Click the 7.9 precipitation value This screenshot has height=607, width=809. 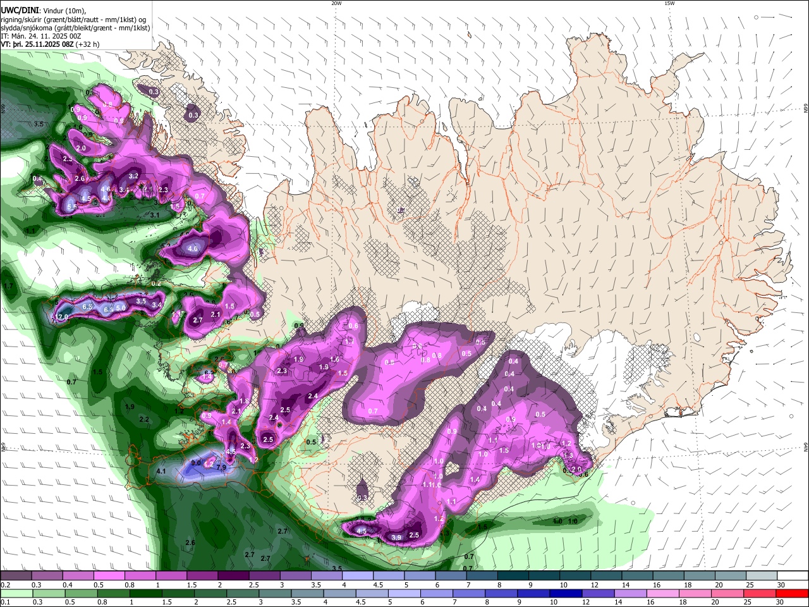click(x=221, y=467)
